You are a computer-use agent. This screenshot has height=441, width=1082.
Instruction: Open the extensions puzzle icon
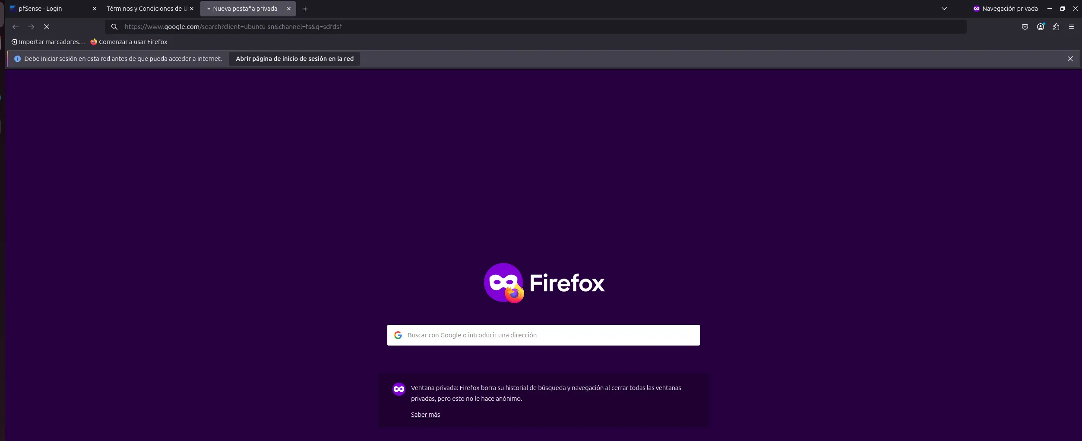click(1056, 27)
